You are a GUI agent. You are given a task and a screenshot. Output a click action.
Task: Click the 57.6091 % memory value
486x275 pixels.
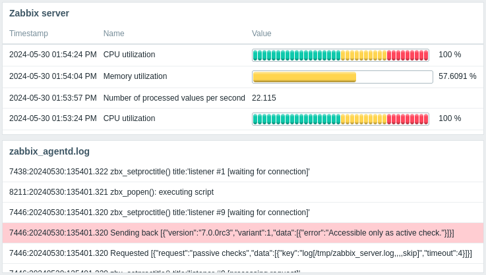pos(458,76)
